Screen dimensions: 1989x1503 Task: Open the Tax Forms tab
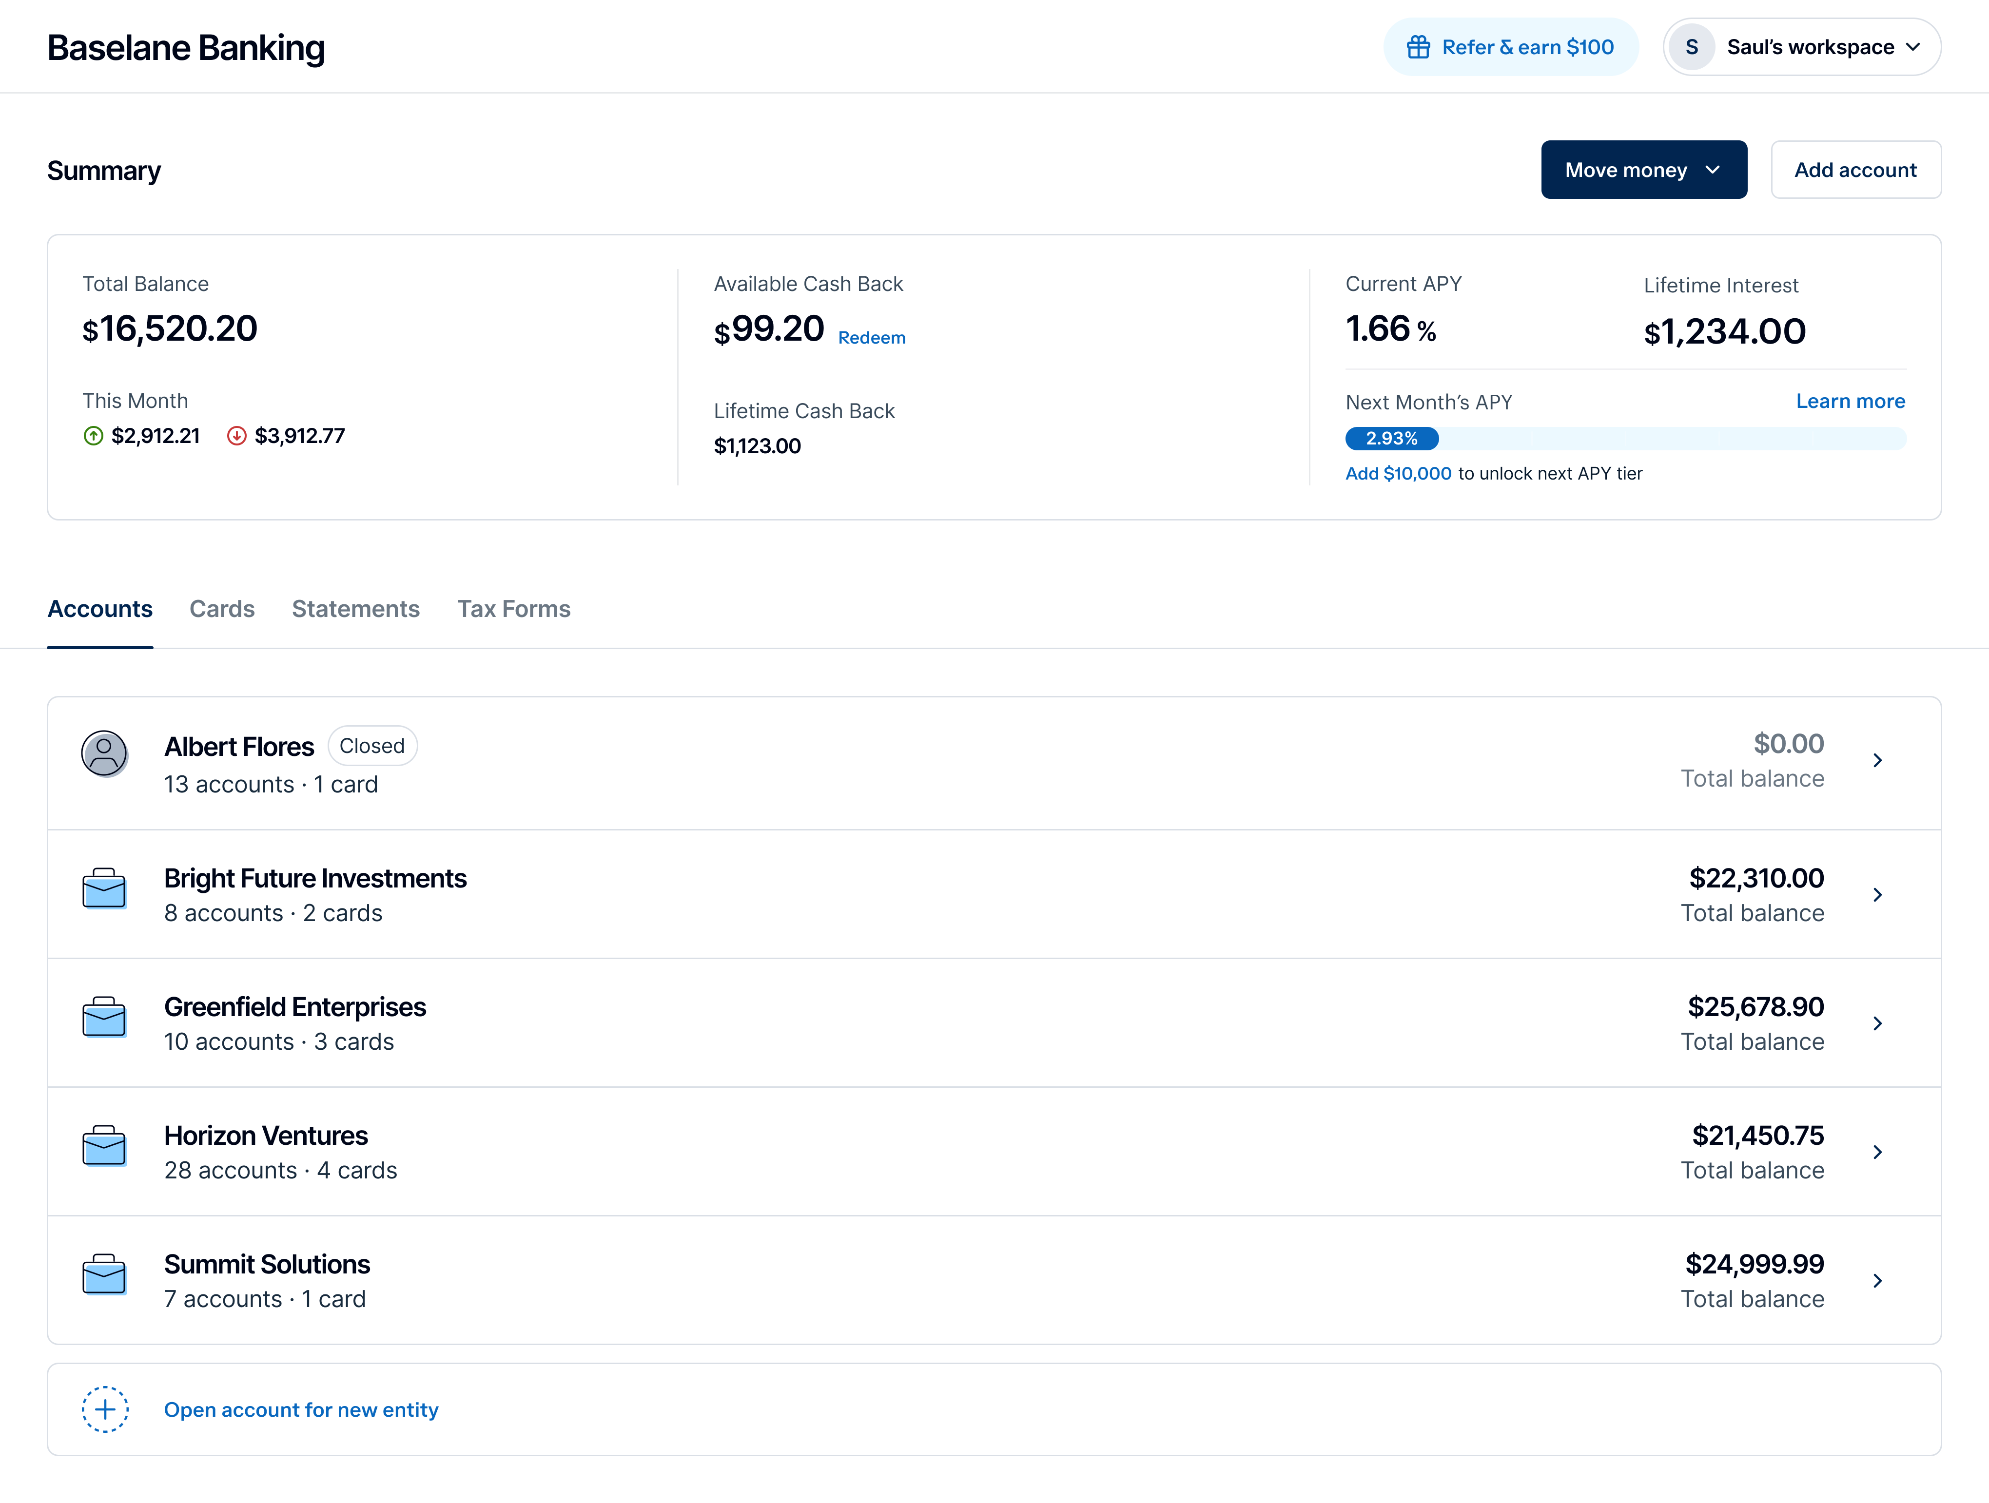click(513, 609)
